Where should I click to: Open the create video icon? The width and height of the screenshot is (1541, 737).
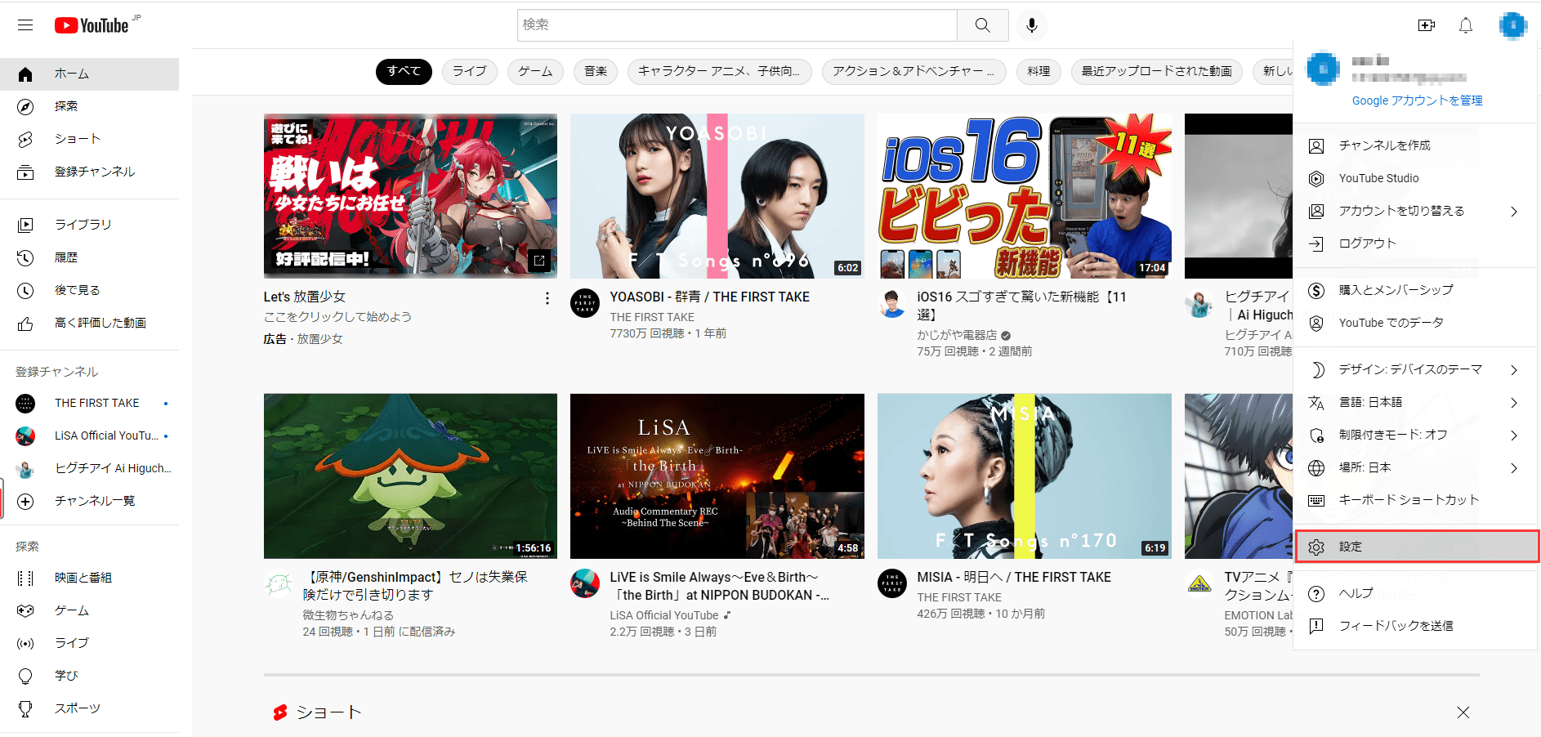point(1426,25)
